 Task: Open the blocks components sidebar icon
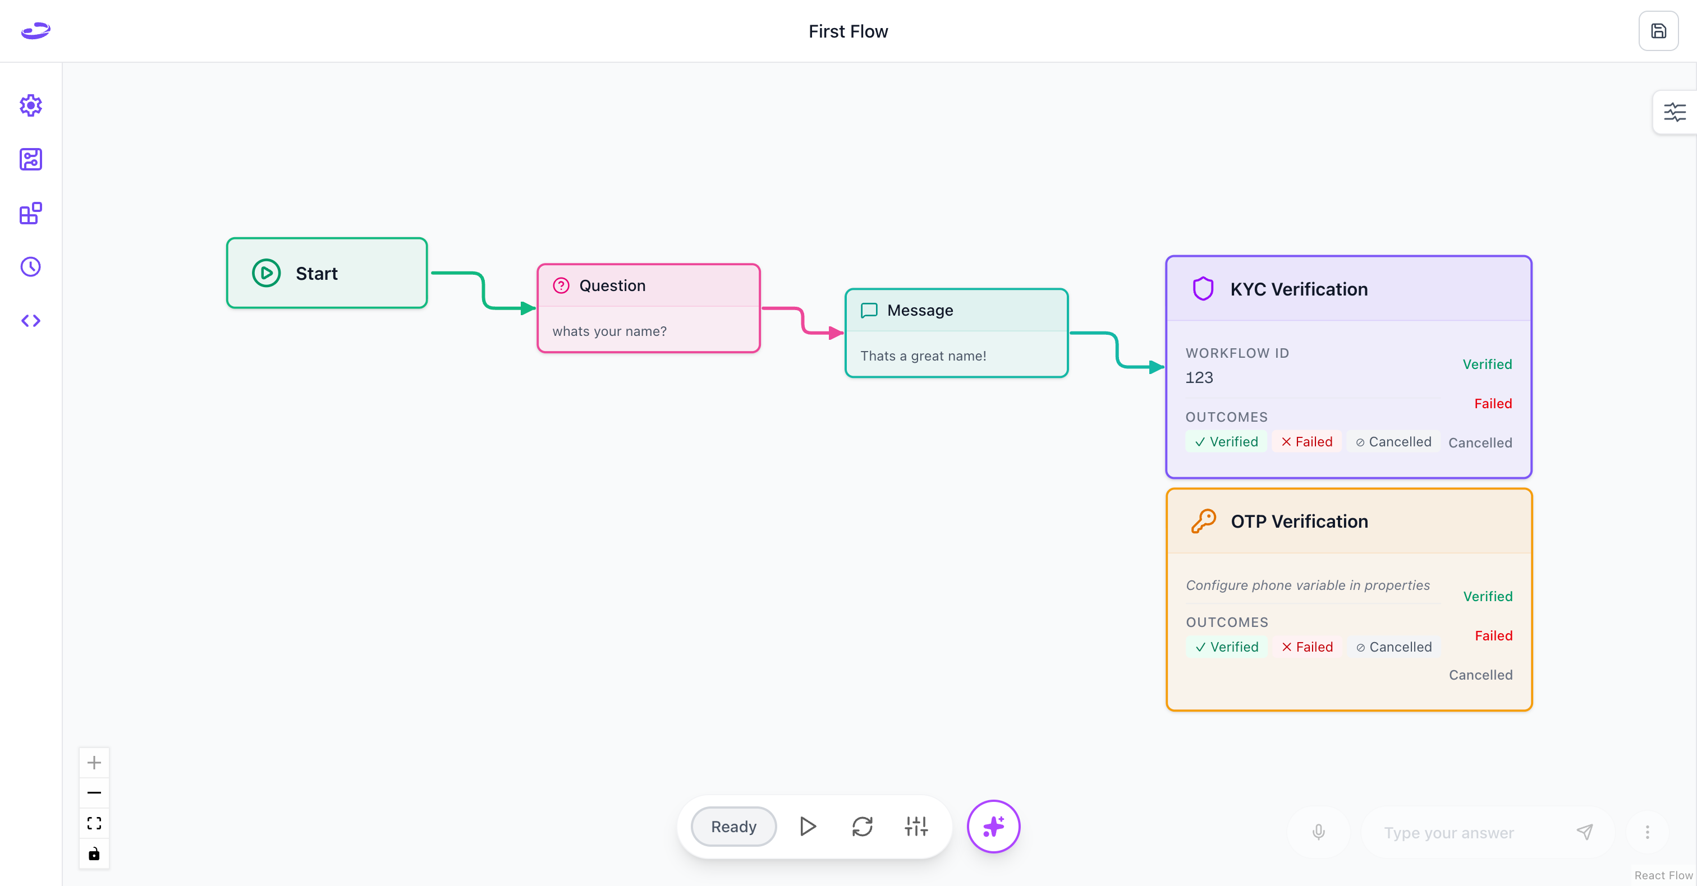30,213
